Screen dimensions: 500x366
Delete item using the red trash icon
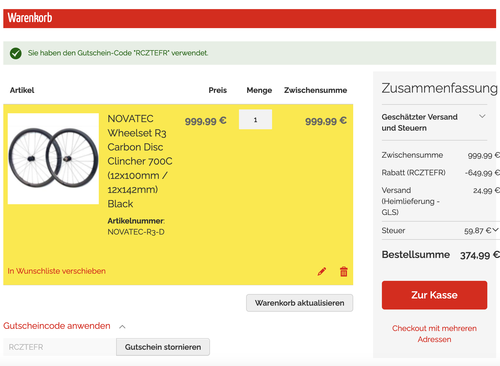click(x=344, y=271)
